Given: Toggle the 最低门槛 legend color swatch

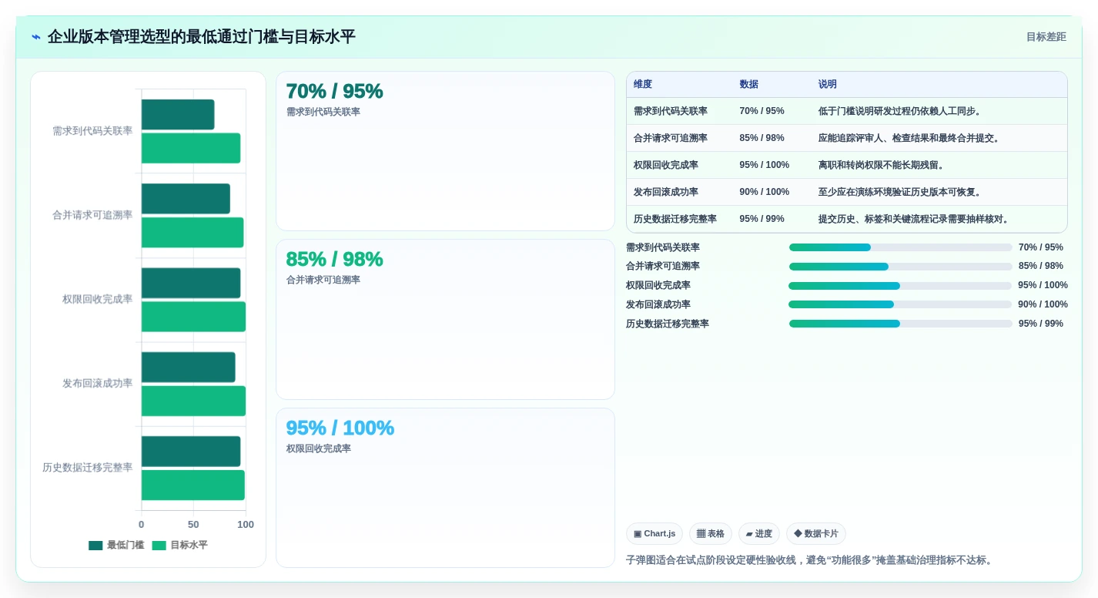Looking at the screenshot, I should (x=95, y=546).
